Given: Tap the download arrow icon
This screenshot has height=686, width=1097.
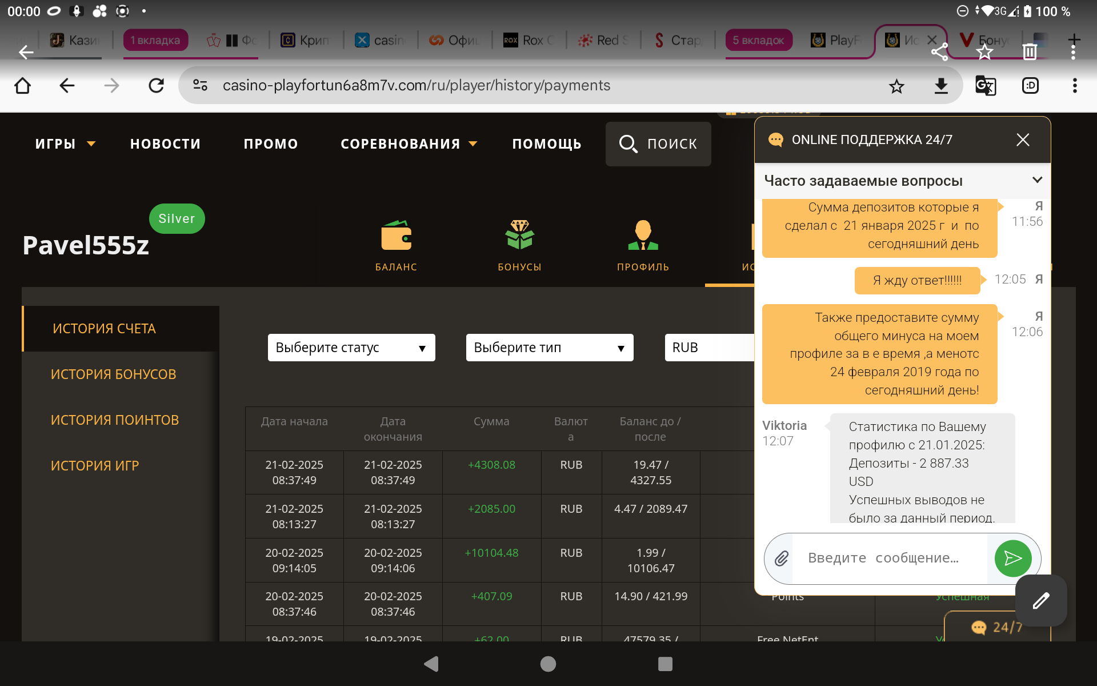Looking at the screenshot, I should pos(941,86).
